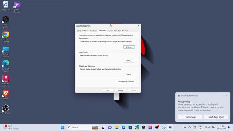The height and width of the screenshot is (131, 233).
Task: Click OK in System Properties
Action: click(108, 90)
